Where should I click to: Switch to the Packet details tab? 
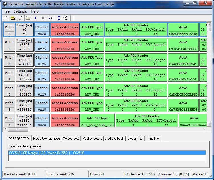(92, 139)
